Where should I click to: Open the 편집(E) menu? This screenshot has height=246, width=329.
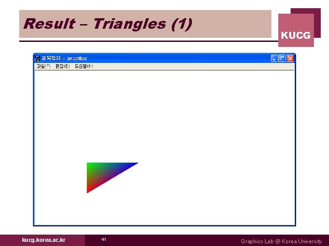point(62,67)
